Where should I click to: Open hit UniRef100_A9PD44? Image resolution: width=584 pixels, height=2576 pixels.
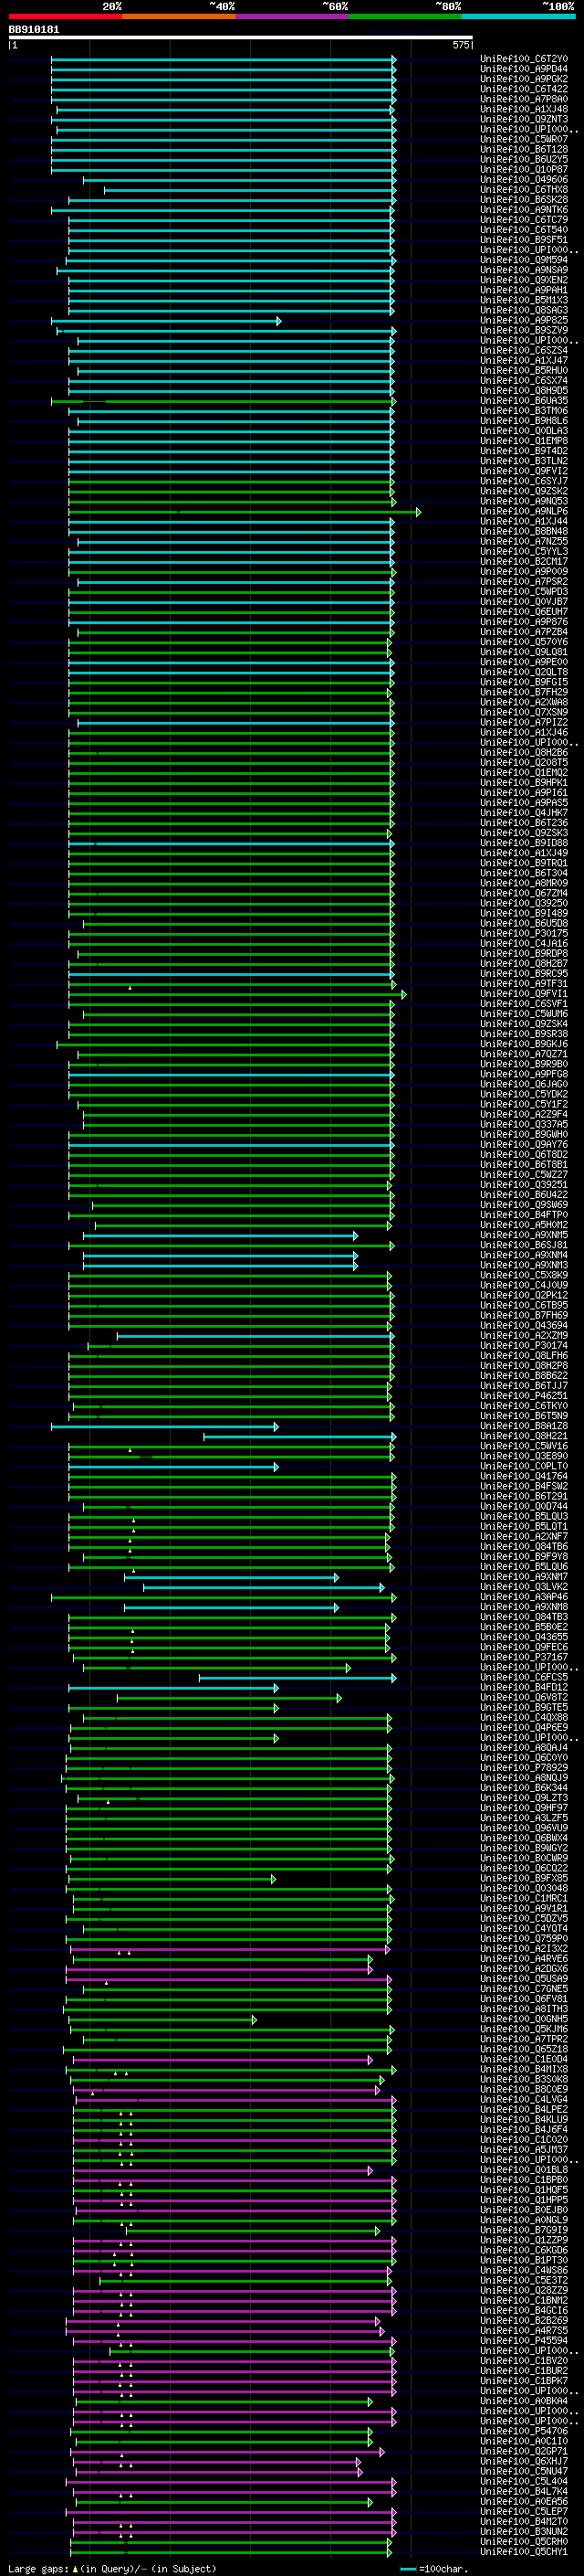pyautogui.click(x=523, y=69)
